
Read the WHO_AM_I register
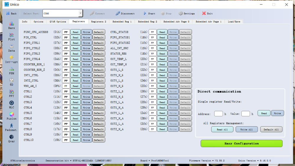[x=75, y=86]
